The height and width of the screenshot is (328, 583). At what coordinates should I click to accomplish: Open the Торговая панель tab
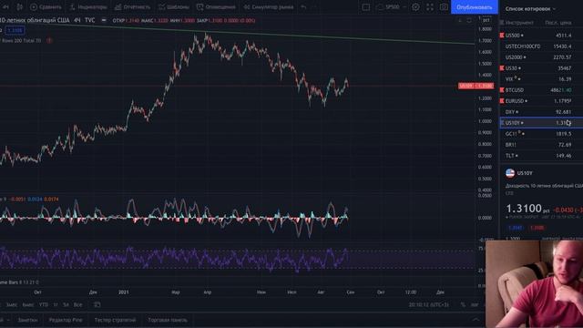point(168,320)
